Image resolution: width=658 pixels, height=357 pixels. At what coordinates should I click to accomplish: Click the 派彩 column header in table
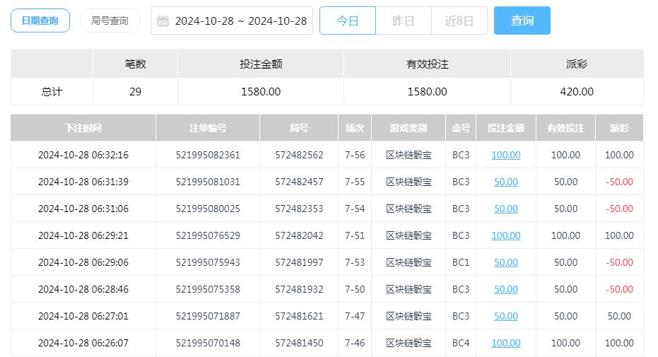pos(619,128)
